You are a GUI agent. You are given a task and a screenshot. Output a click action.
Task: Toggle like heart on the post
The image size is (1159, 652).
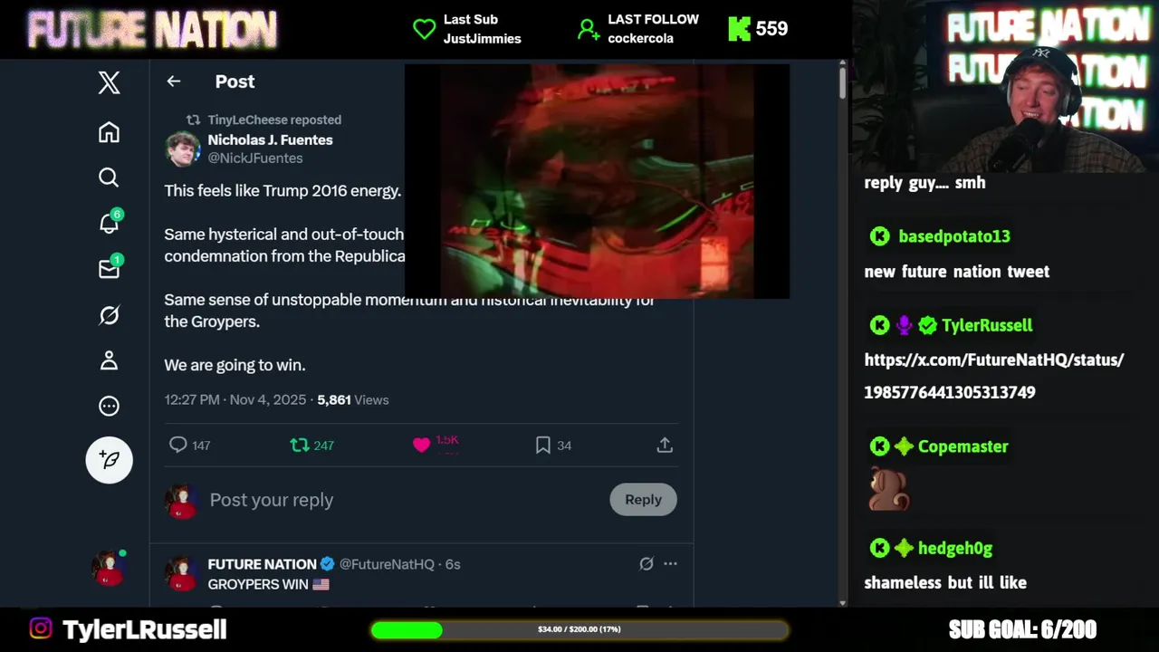[421, 445]
